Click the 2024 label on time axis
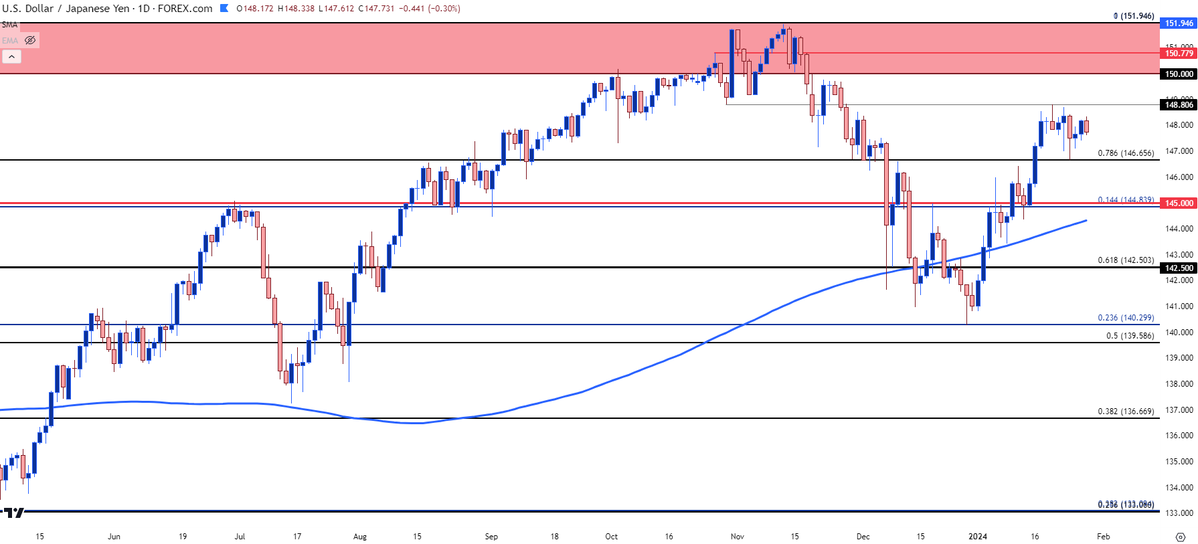This screenshot has height=544, width=1198. (x=978, y=537)
